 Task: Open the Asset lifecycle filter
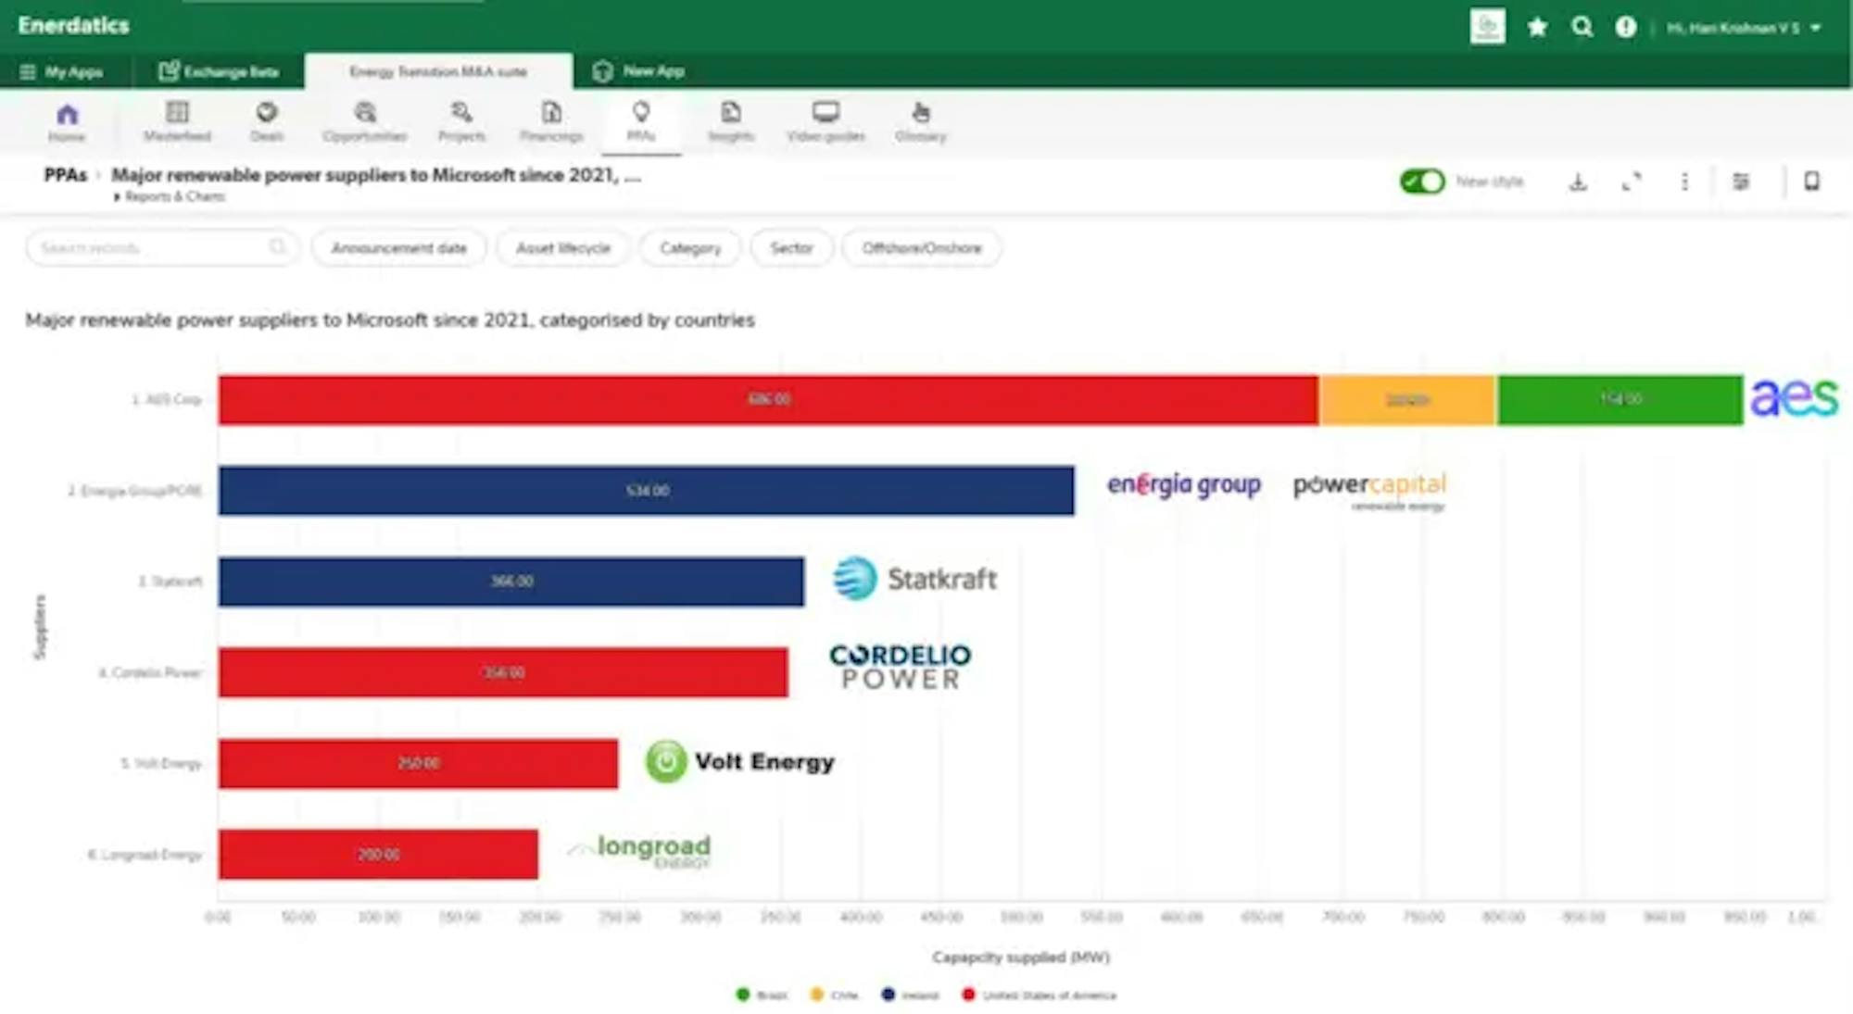563,248
